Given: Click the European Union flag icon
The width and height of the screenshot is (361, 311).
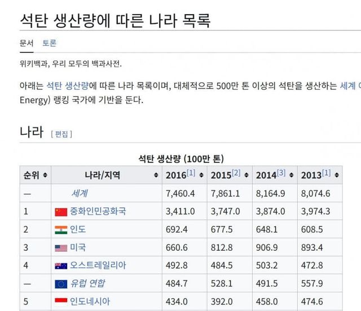Looking at the screenshot, I should pyautogui.click(x=61, y=284).
